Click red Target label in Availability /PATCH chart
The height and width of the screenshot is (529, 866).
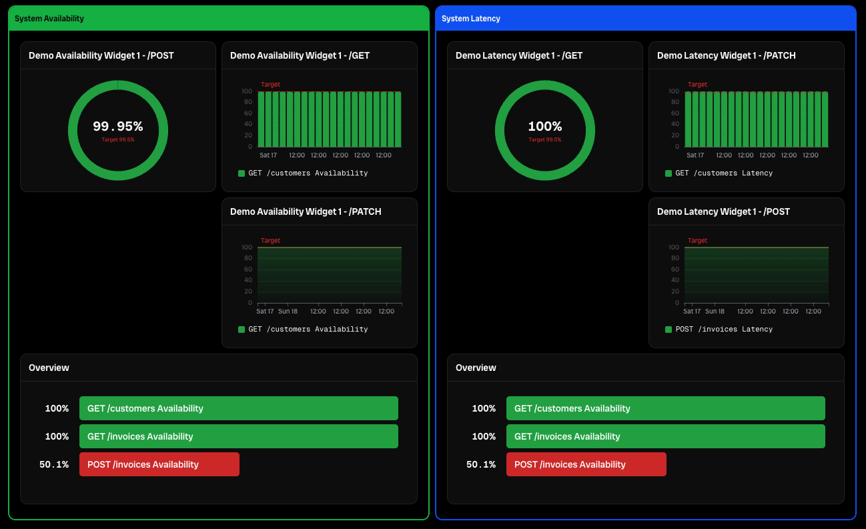[x=270, y=241]
